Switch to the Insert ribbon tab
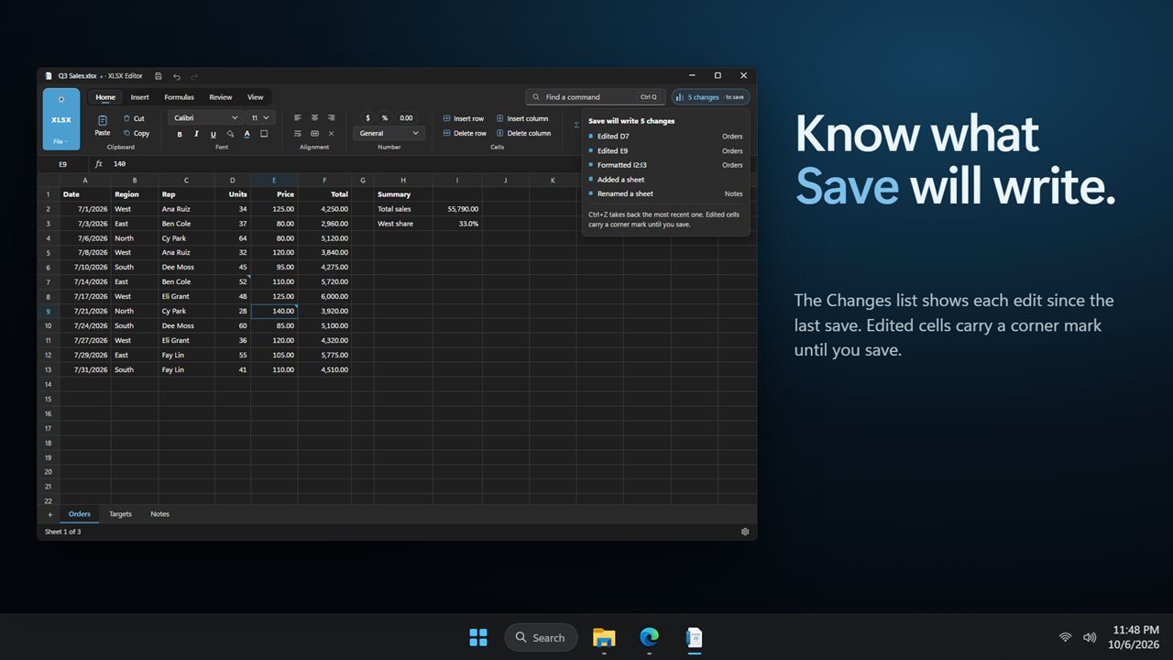This screenshot has height=660, width=1173. click(x=139, y=97)
